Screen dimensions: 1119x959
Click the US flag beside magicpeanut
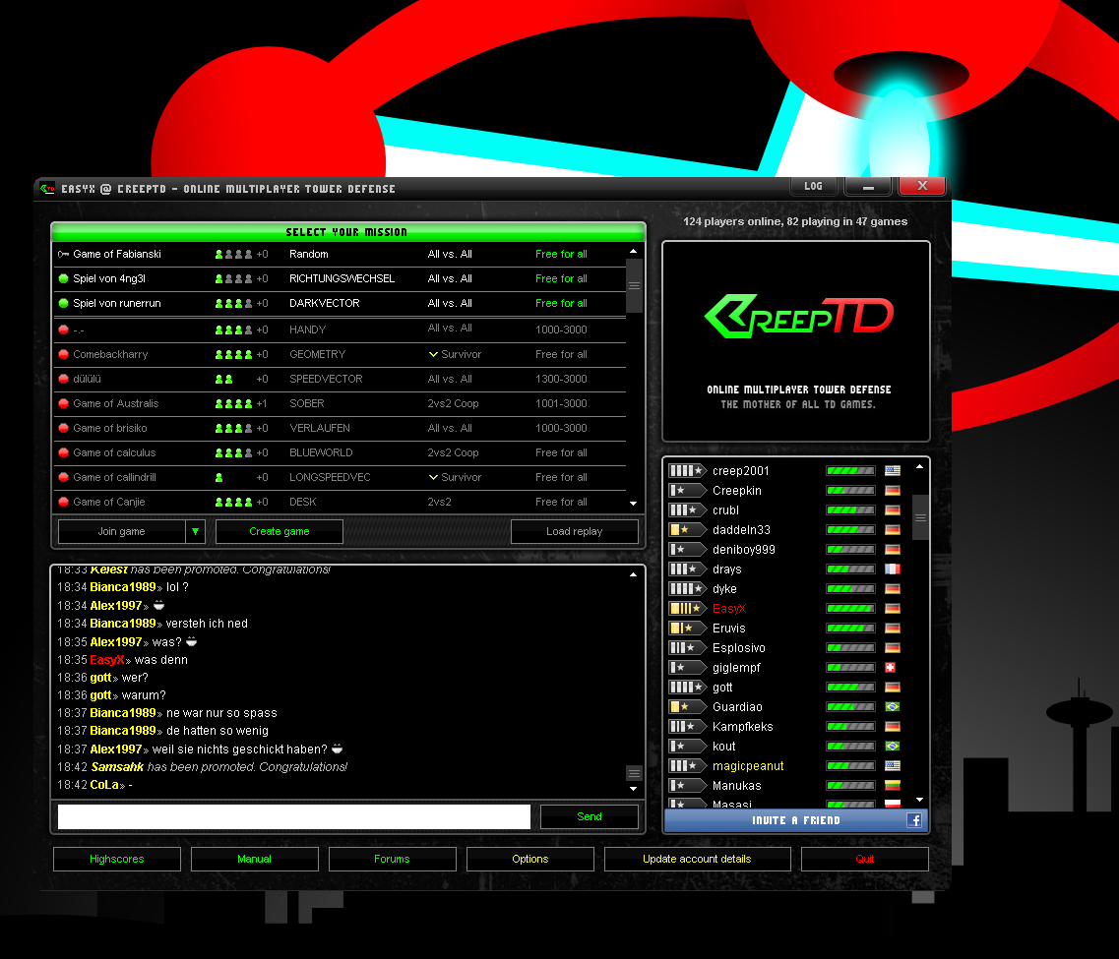pyautogui.click(x=892, y=766)
